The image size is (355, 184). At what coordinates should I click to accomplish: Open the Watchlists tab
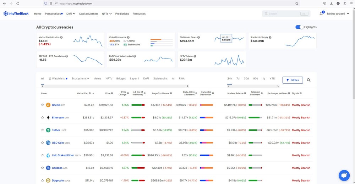point(58,78)
